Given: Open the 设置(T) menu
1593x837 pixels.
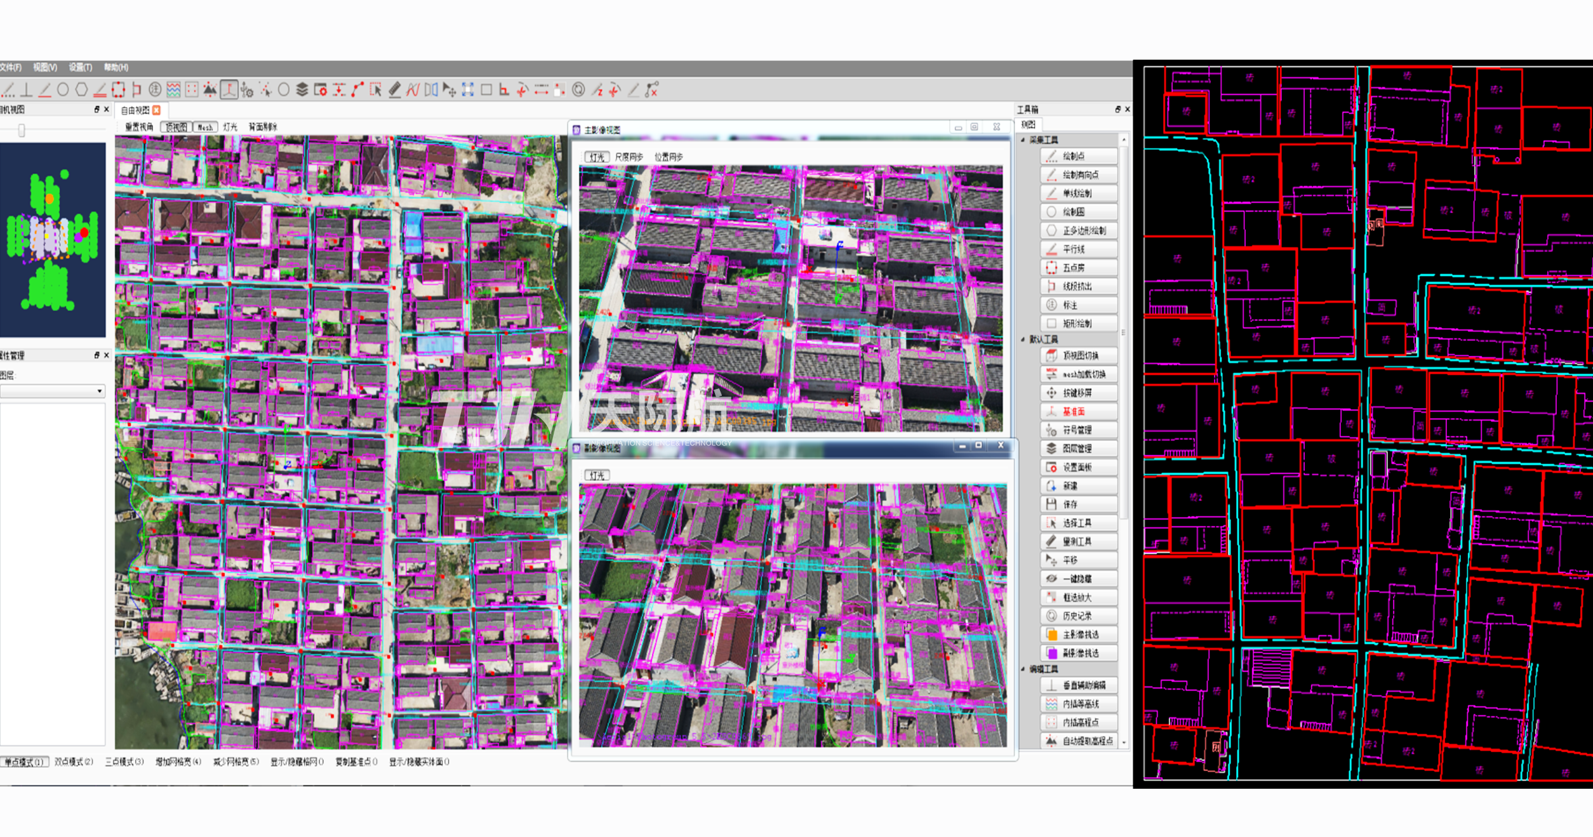Looking at the screenshot, I should pos(80,67).
